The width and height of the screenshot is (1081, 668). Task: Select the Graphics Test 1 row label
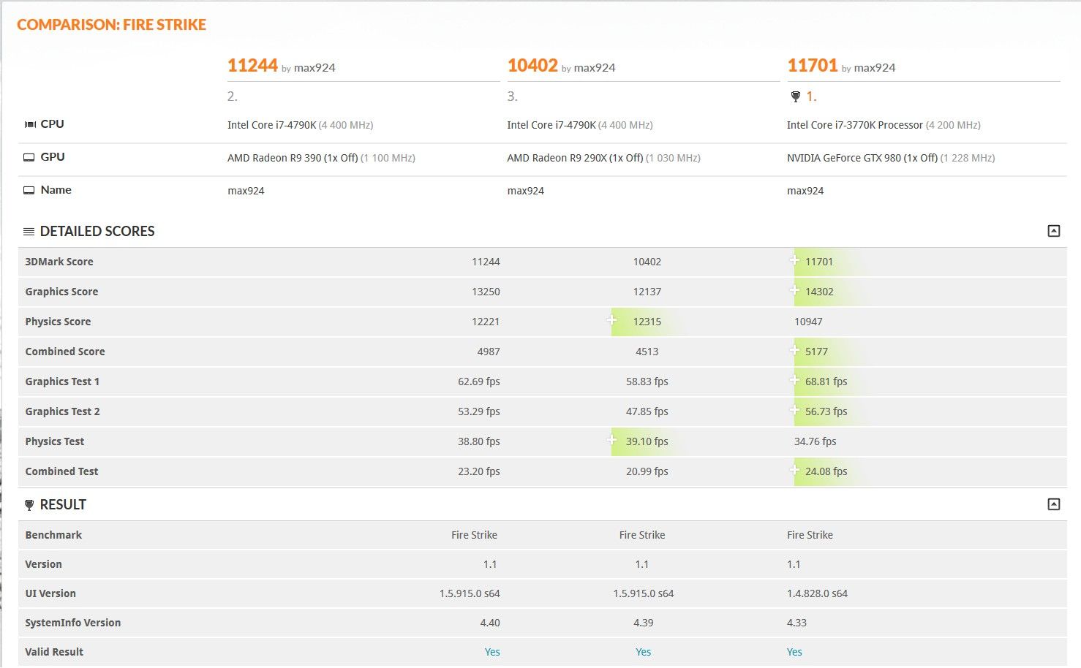click(x=62, y=382)
